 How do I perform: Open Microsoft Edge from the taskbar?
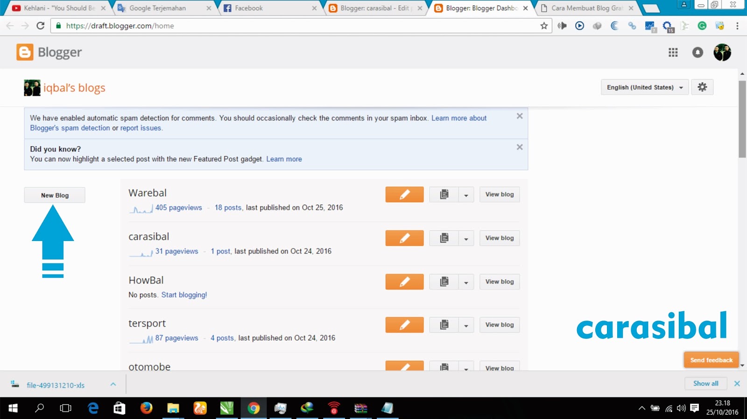pos(93,408)
